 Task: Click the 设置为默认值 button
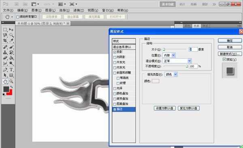(164, 108)
